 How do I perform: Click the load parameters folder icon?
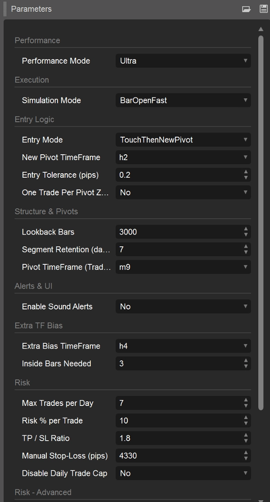[246, 9]
